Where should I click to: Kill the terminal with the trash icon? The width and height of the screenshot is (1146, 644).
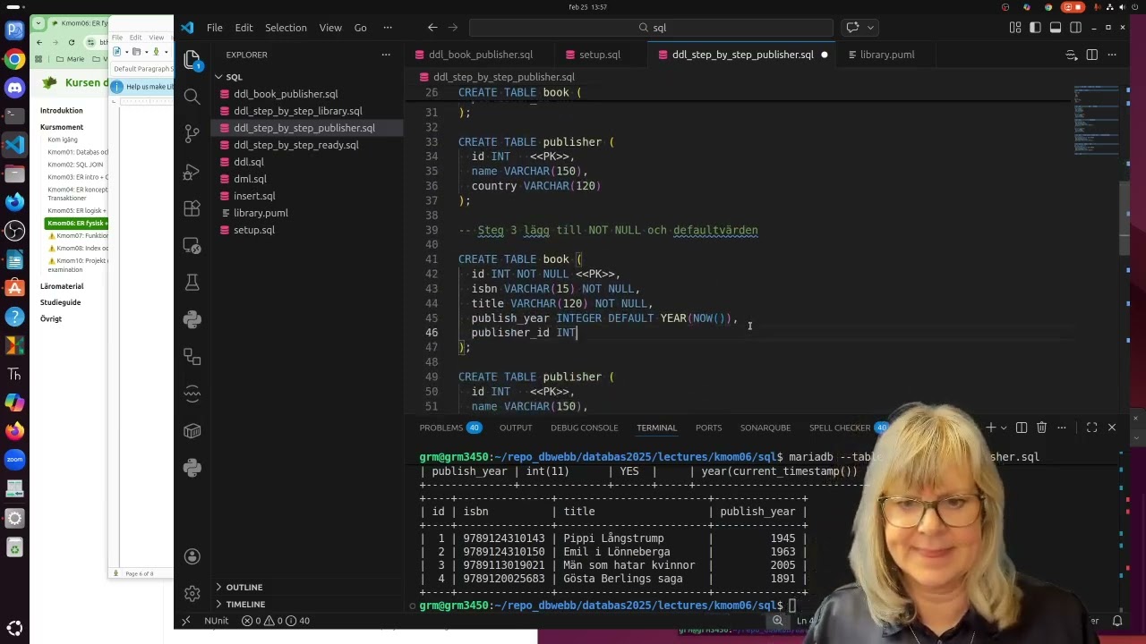(1041, 428)
